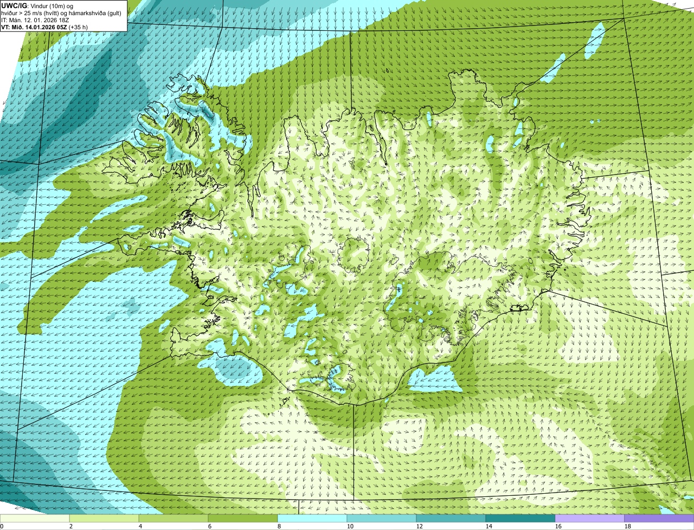Image resolution: width=694 pixels, height=530 pixels.
Task: Click the purple swatch above 18 m/s
Action: click(x=659, y=518)
